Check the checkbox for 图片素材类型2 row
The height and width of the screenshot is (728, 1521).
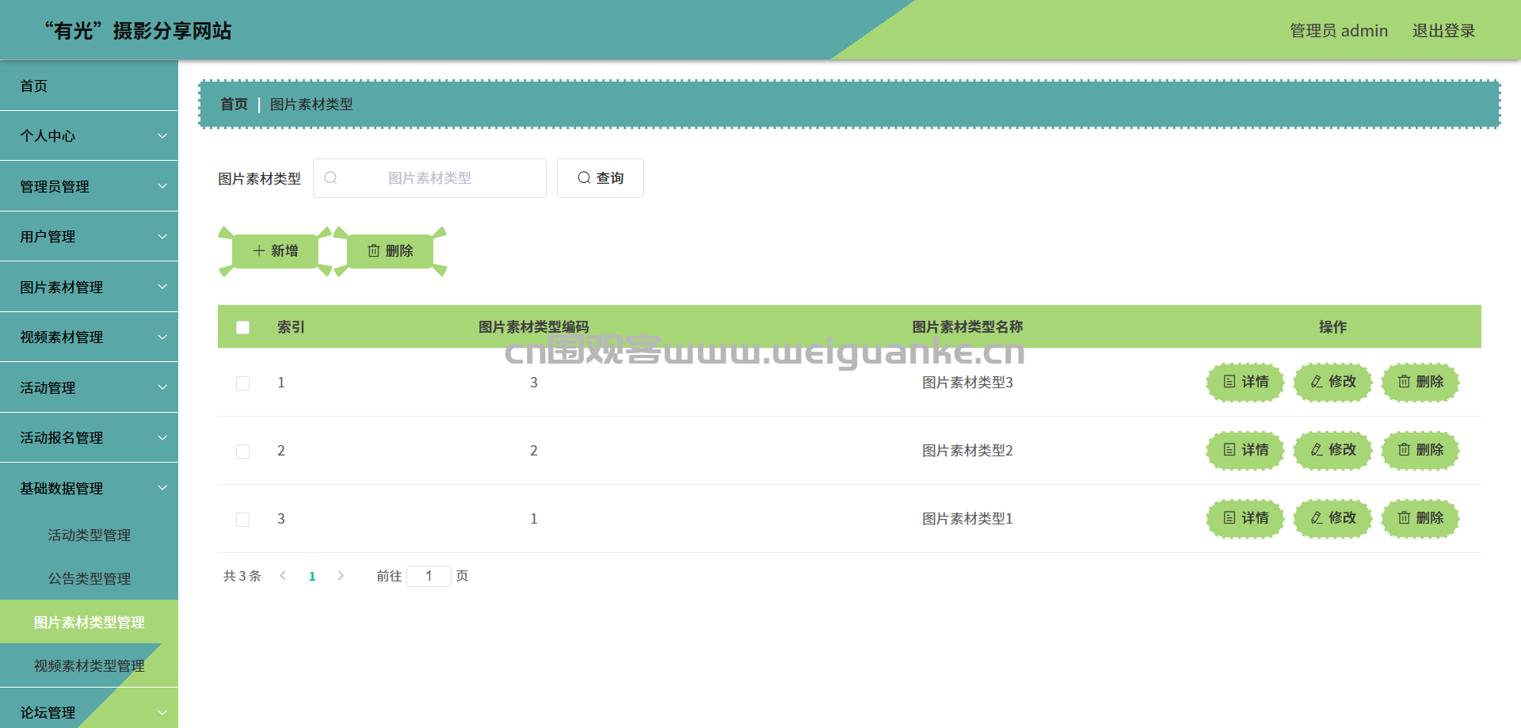point(243,452)
